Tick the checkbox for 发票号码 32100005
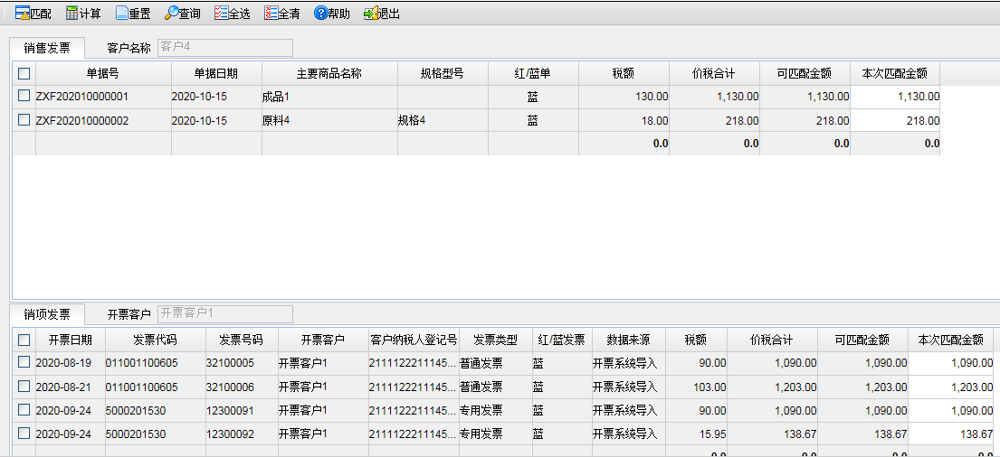Viewport: 1000px width, 457px height. point(24,362)
